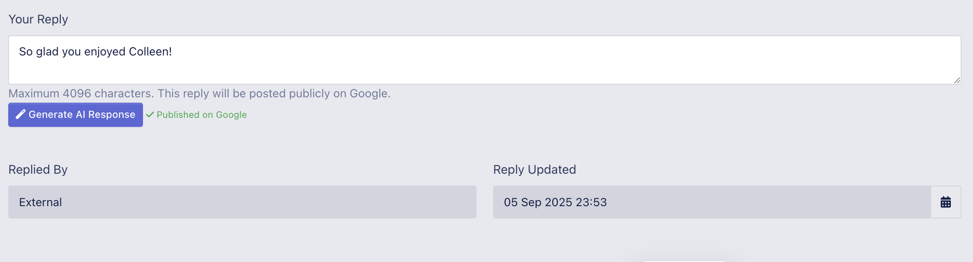
Task: Click the 'Reply Updated' label
Action: click(x=534, y=170)
